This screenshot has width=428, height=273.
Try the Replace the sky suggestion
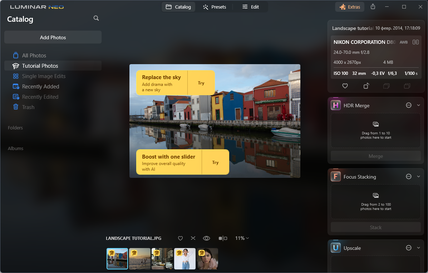click(201, 82)
